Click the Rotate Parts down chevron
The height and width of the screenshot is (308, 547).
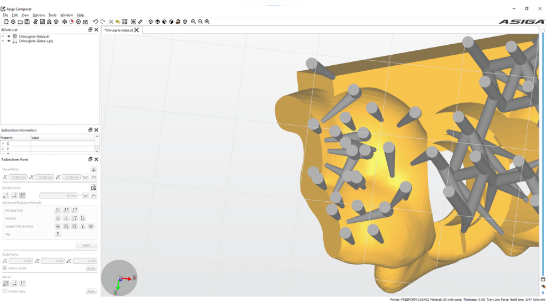[86, 196]
